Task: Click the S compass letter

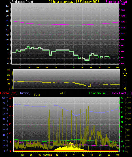Action: point(125,79)
